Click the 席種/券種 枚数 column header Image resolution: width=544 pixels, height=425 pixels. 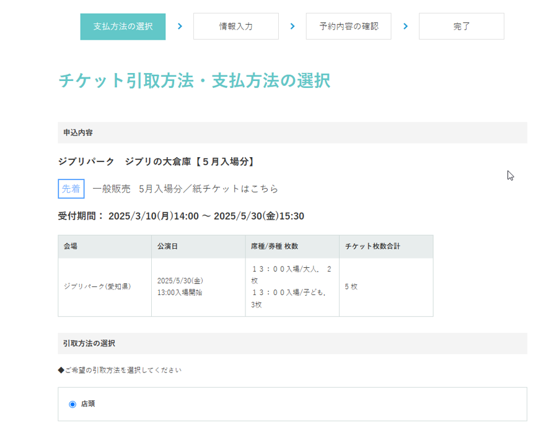point(292,247)
